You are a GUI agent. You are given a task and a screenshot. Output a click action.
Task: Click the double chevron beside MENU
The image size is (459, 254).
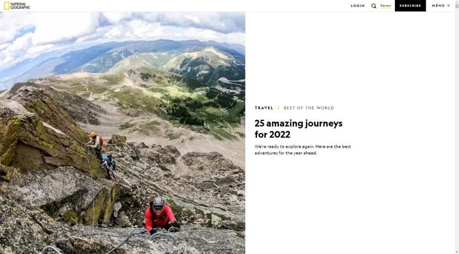coord(449,6)
